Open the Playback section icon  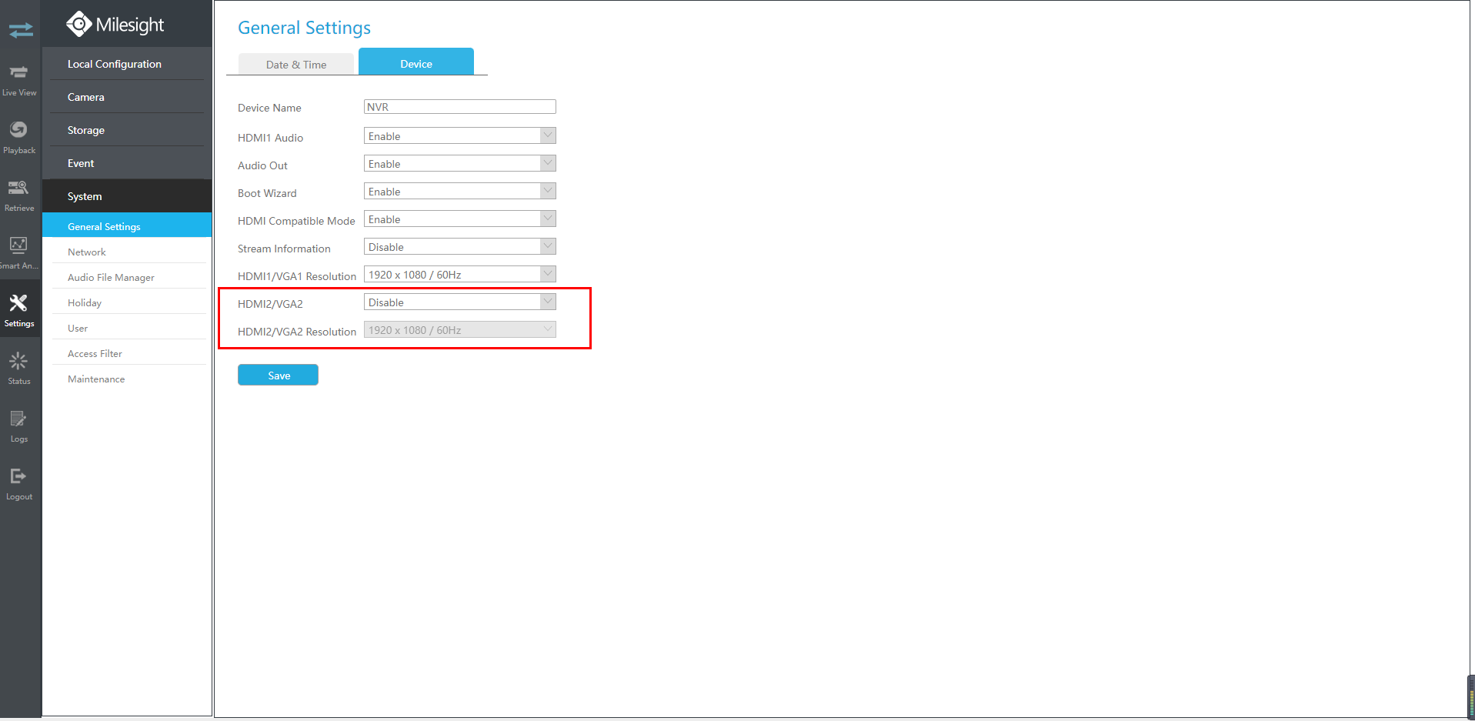[19, 137]
